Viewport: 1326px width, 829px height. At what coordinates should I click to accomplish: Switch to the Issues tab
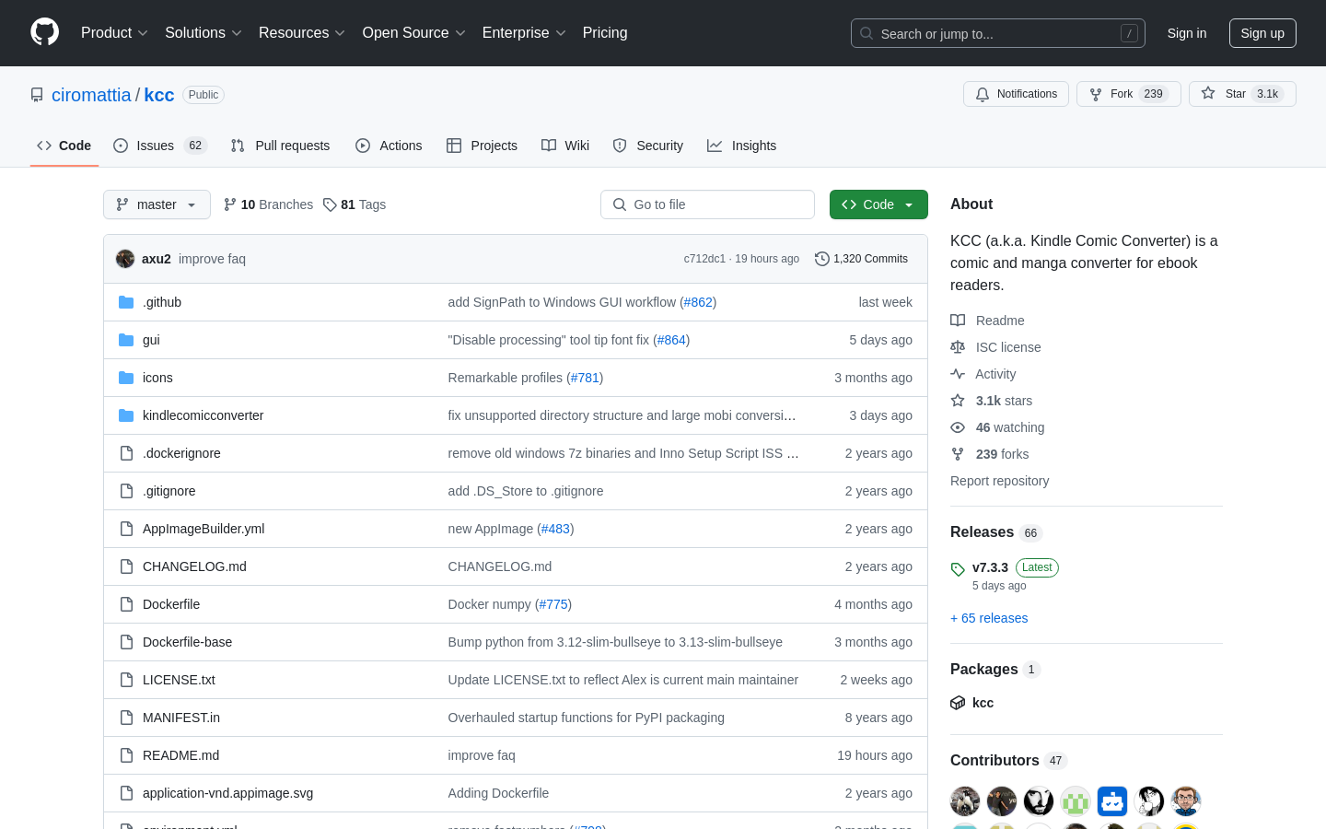(160, 146)
